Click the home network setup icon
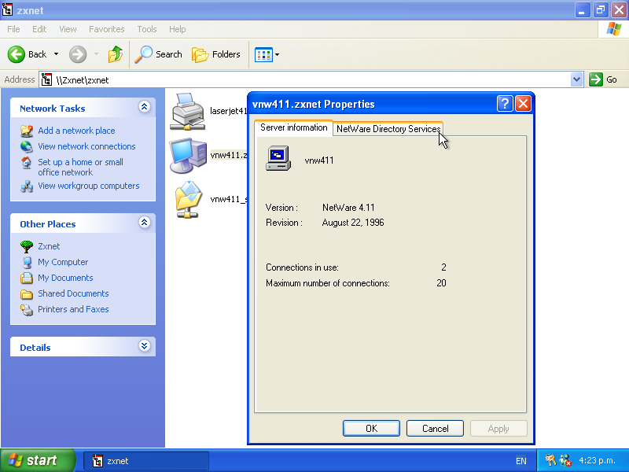 27,163
